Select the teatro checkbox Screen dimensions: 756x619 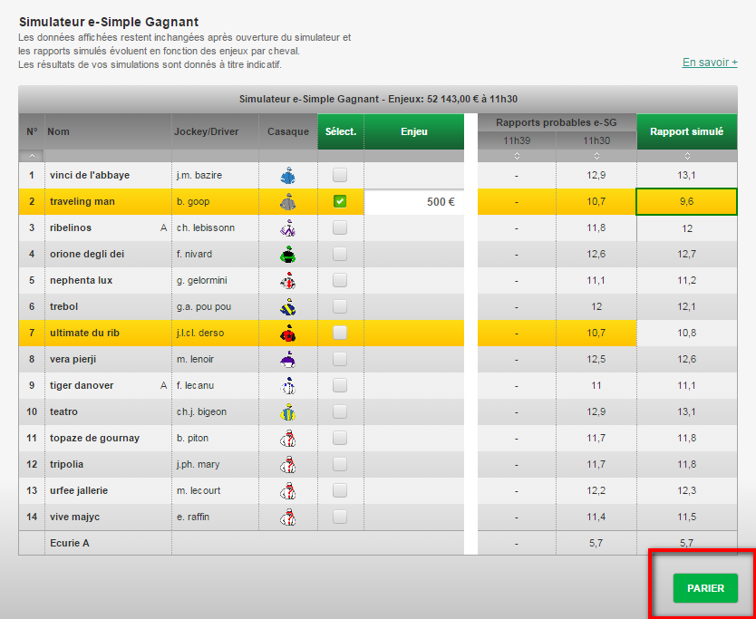[x=340, y=411]
